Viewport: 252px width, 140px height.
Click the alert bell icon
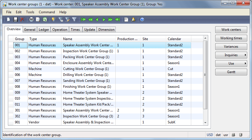point(133,19)
